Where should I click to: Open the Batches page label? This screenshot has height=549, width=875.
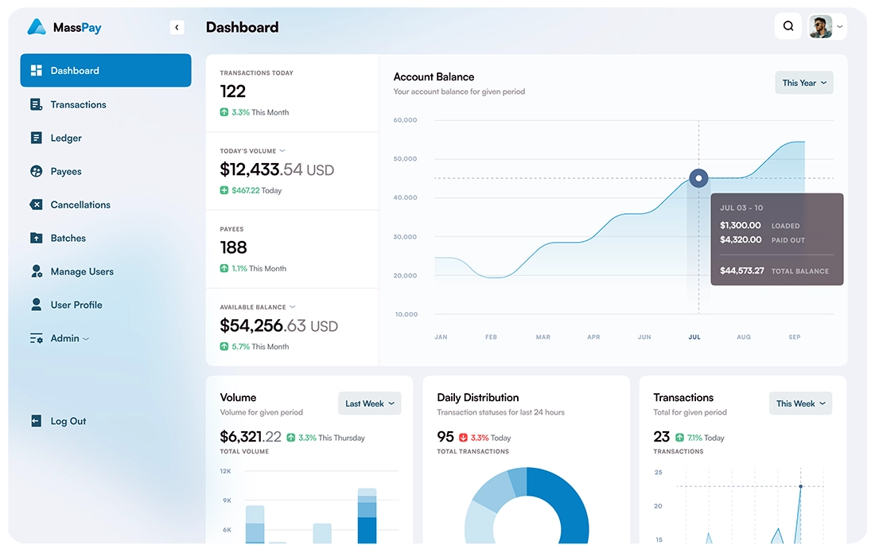68,238
